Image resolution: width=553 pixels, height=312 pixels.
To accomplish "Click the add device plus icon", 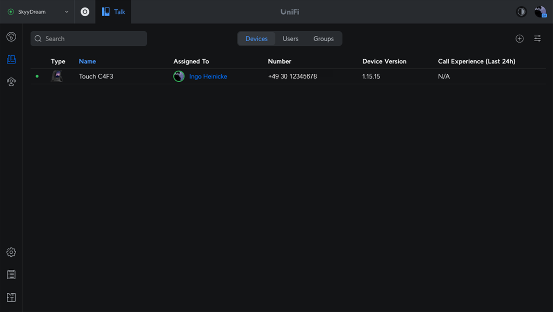I will [519, 38].
